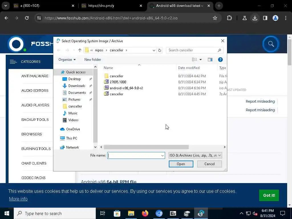Open the AUDIO EDITORS category
Image resolution: width=292 pixels, height=219 pixels.
(x=35, y=90)
